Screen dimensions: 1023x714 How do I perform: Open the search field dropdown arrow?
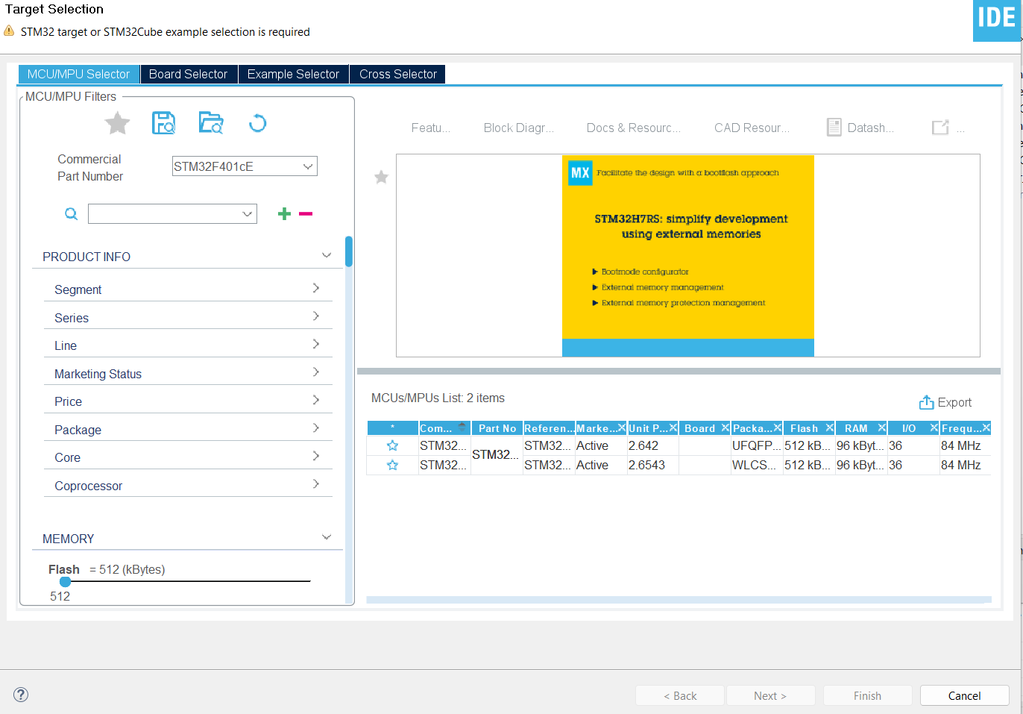pos(248,214)
